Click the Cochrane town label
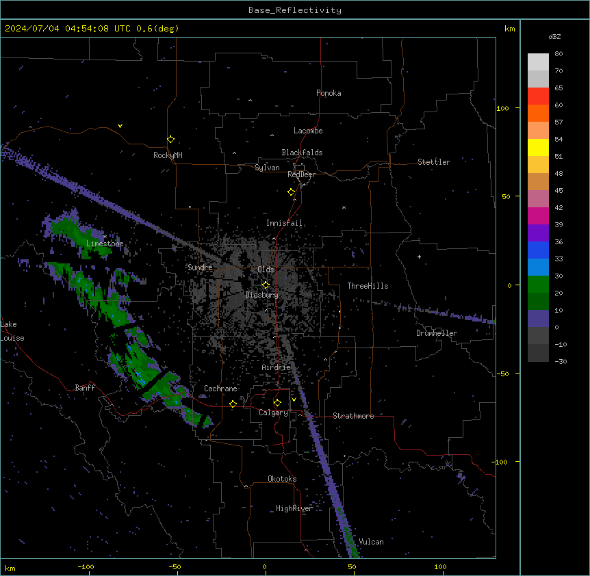590x576 pixels. 220,389
